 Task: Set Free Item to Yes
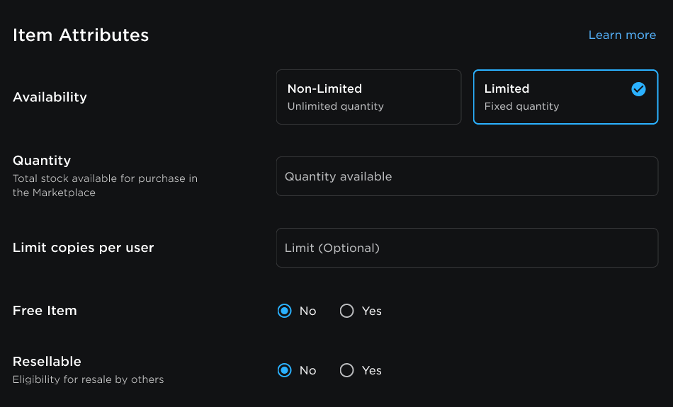(347, 311)
